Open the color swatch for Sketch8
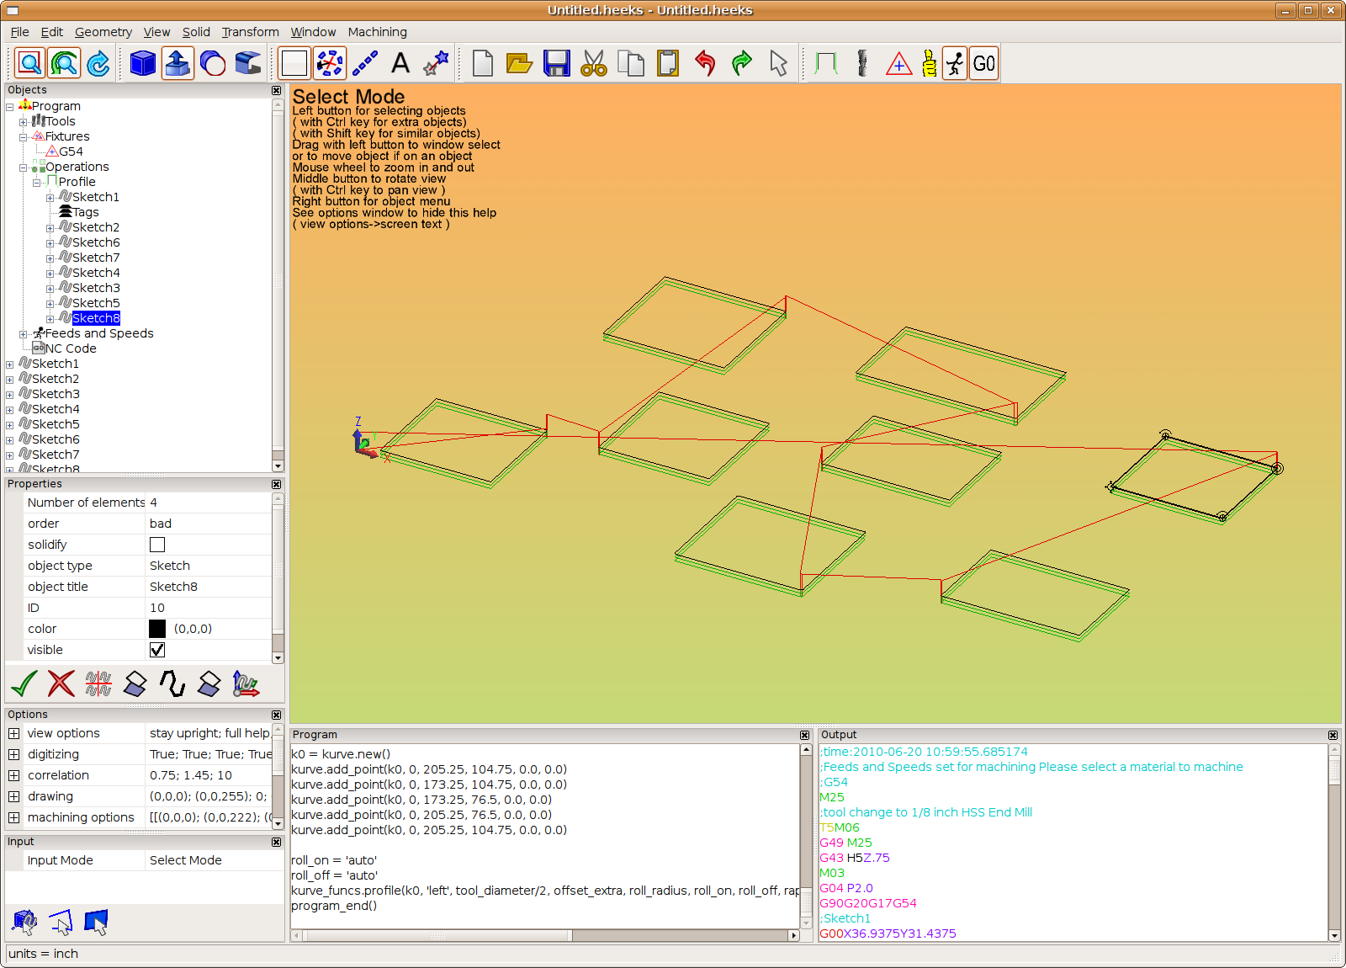 [x=157, y=628]
